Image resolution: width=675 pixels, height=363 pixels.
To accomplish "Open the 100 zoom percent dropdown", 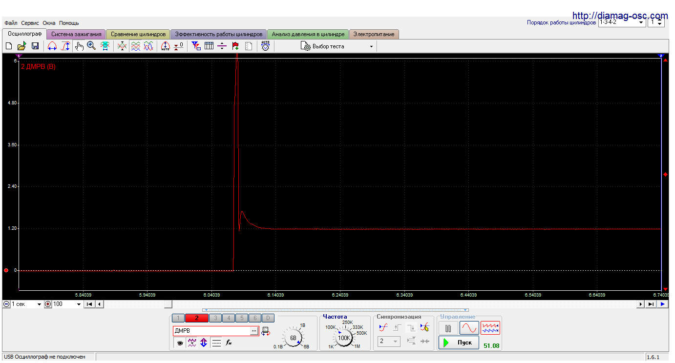I will 67,304.
